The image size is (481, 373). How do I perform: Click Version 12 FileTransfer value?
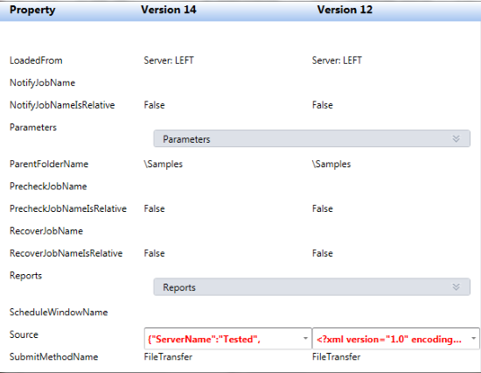pos(336,357)
